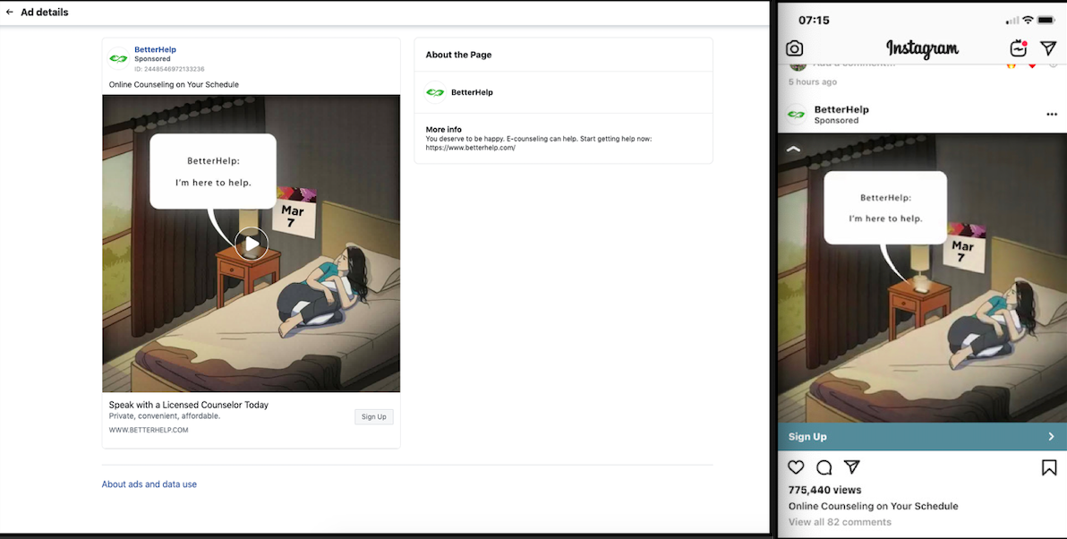Click BetterHelp logo in About the Page
The width and height of the screenshot is (1067, 539).
click(435, 92)
